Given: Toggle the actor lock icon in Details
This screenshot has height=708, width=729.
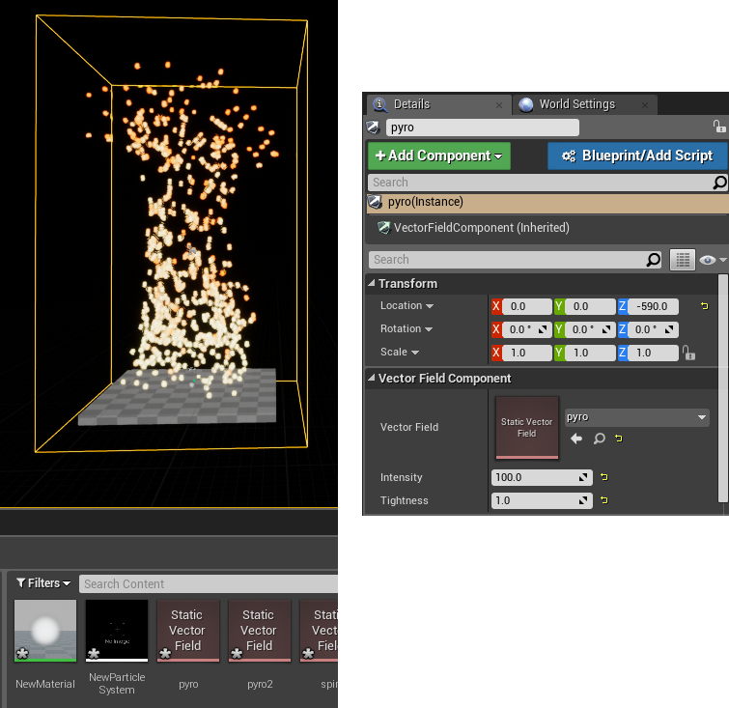Looking at the screenshot, I should 718,127.
